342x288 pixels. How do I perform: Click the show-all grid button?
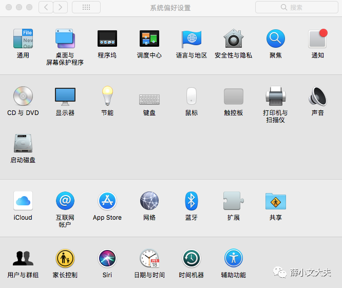coord(86,7)
